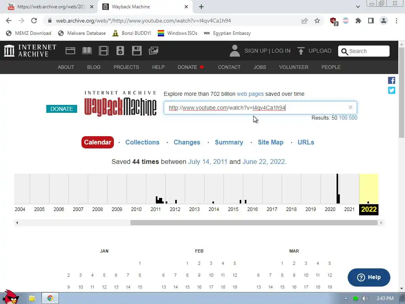Open the Images icon in Archive navbar
This screenshot has height=304, width=405.
(x=153, y=51)
